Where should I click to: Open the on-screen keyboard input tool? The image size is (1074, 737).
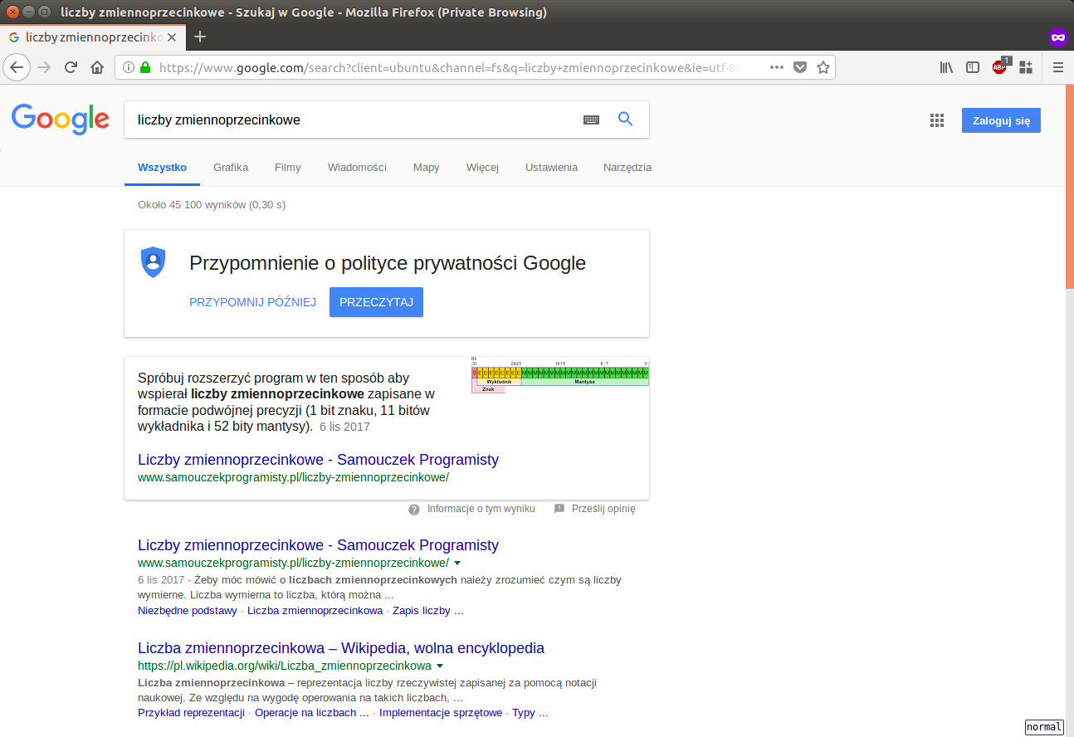pyautogui.click(x=591, y=120)
